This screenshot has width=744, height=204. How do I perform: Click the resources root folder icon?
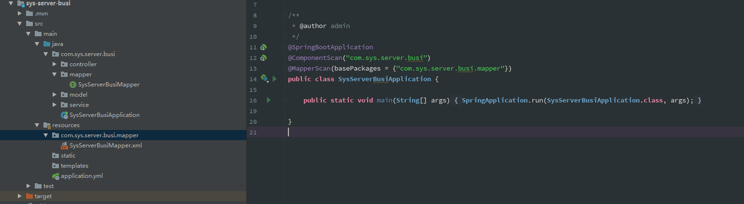point(47,125)
